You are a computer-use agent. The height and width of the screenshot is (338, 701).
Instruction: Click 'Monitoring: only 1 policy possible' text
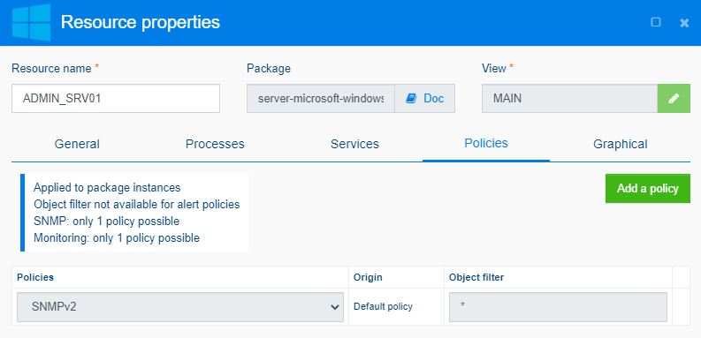click(x=117, y=238)
